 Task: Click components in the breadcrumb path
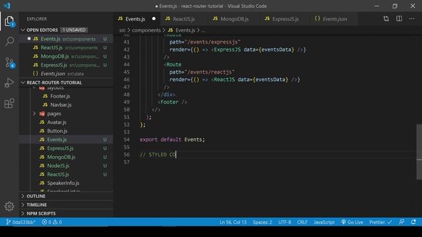(x=146, y=30)
